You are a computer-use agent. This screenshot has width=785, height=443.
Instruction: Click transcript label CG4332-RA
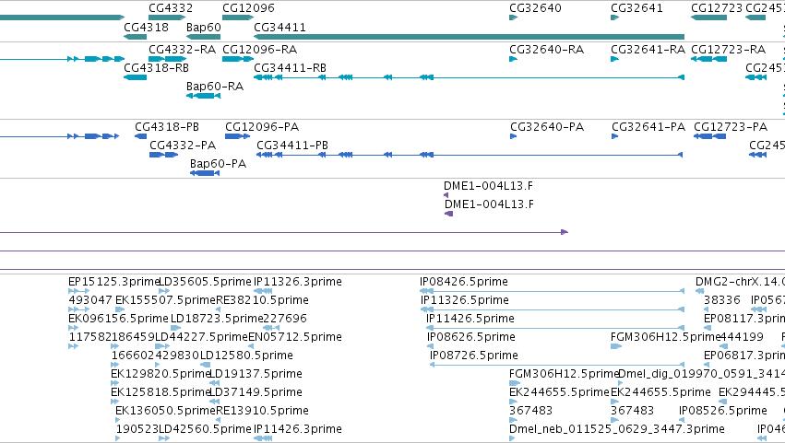pyautogui.click(x=183, y=50)
